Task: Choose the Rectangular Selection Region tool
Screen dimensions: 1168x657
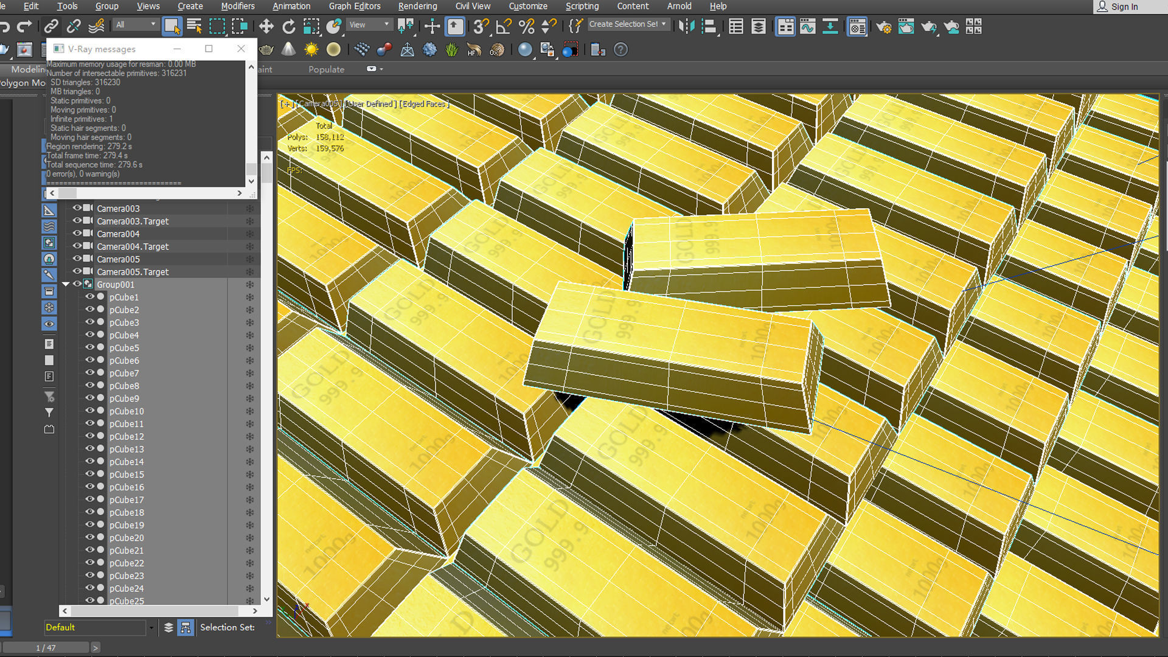Action: point(217,26)
